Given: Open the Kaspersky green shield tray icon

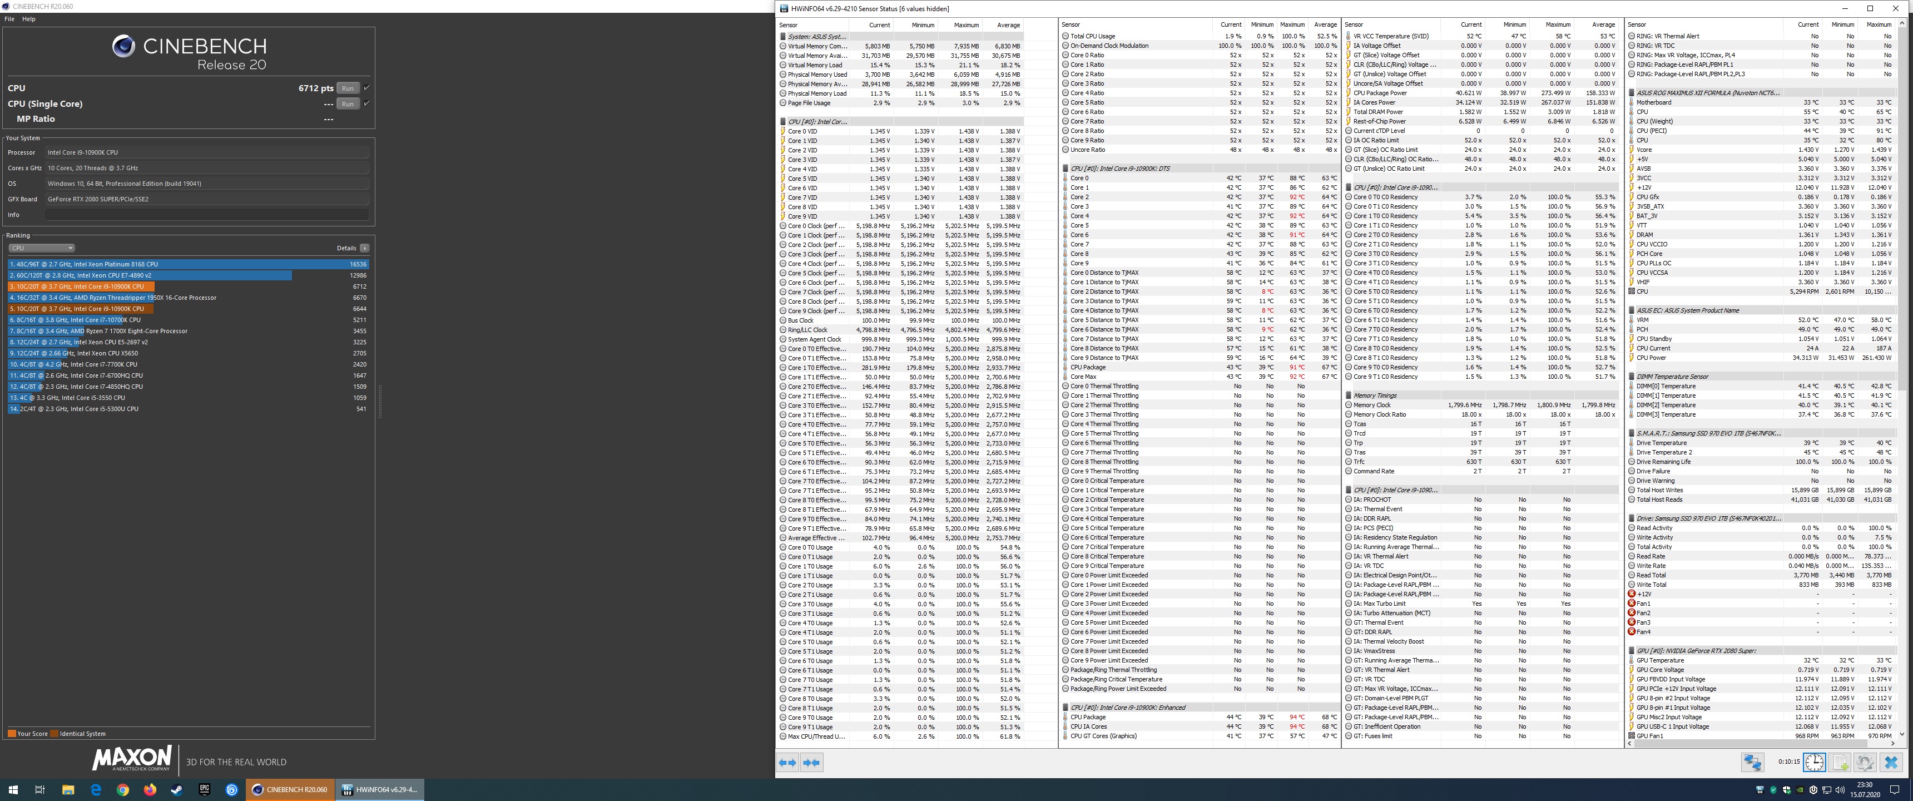Looking at the screenshot, I should point(1773,790).
